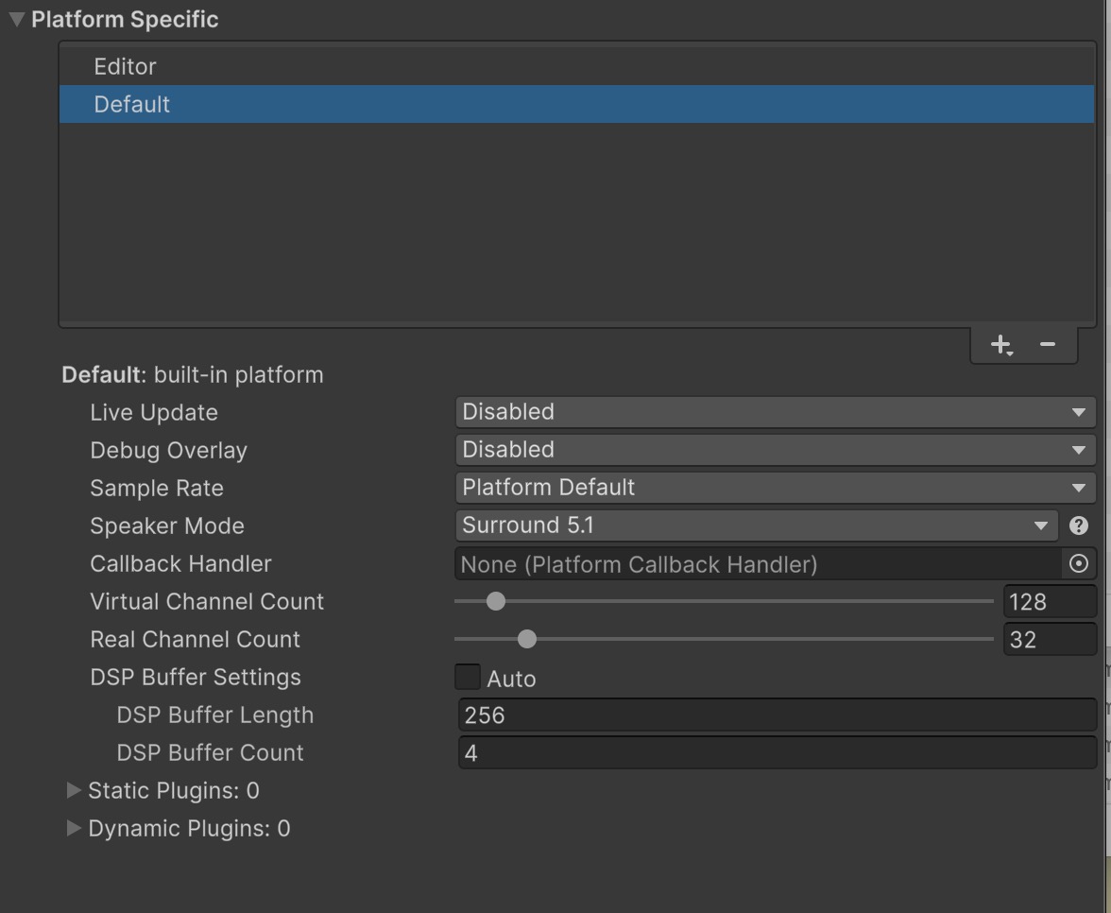Open the Debug Overlay dropdown
The height and width of the screenshot is (913, 1111).
tap(775, 450)
